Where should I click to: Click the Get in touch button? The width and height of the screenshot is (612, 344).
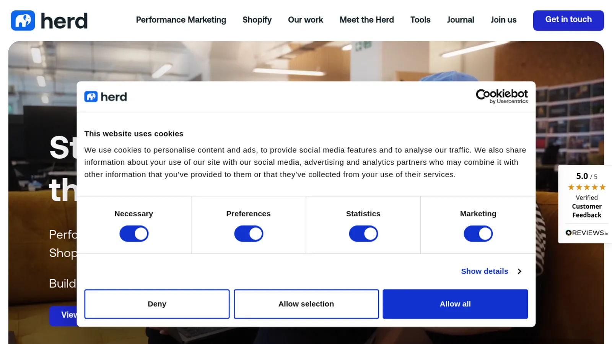pyautogui.click(x=568, y=20)
